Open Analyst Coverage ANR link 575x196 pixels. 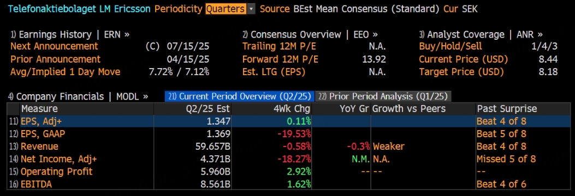pyautogui.click(x=481, y=35)
